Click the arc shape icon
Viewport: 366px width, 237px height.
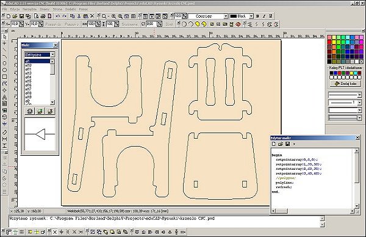pyautogui.click(x=191, y=24)
